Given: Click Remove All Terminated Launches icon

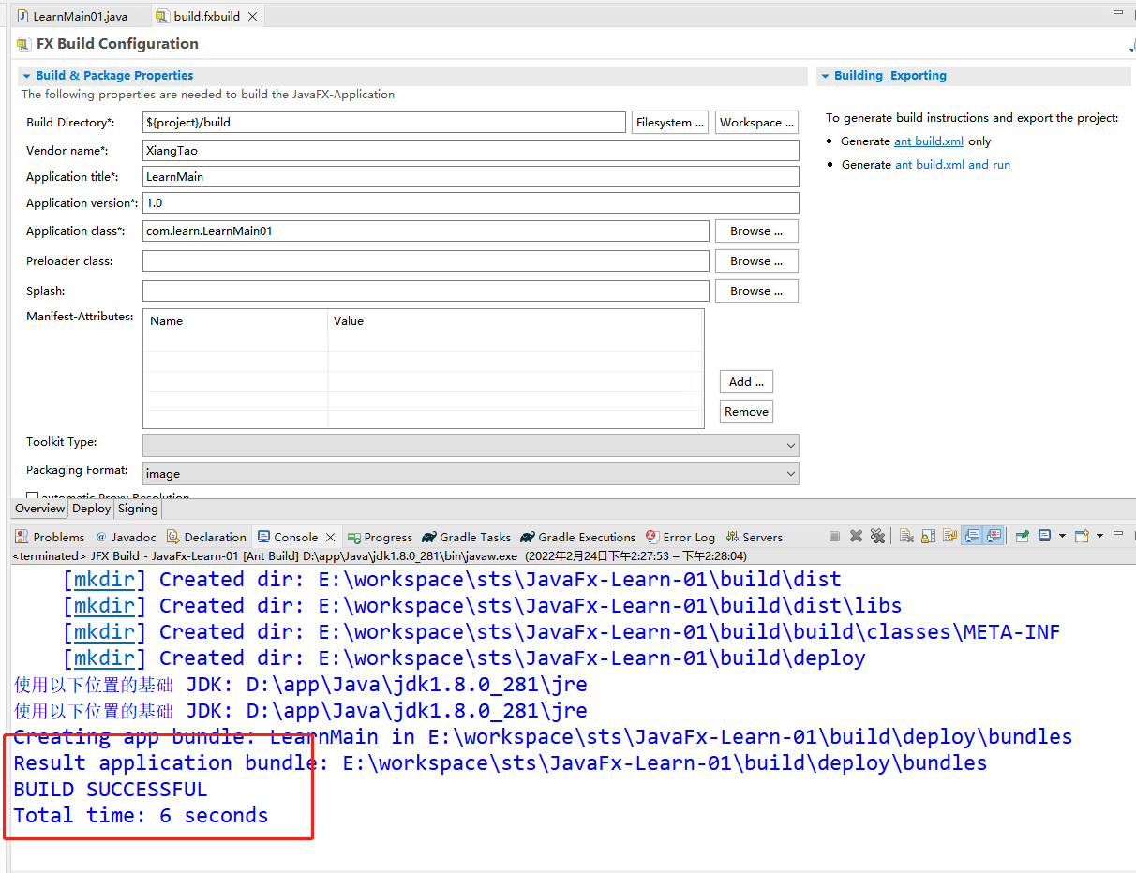Looking at the screenshot, I should click(877, 536).
